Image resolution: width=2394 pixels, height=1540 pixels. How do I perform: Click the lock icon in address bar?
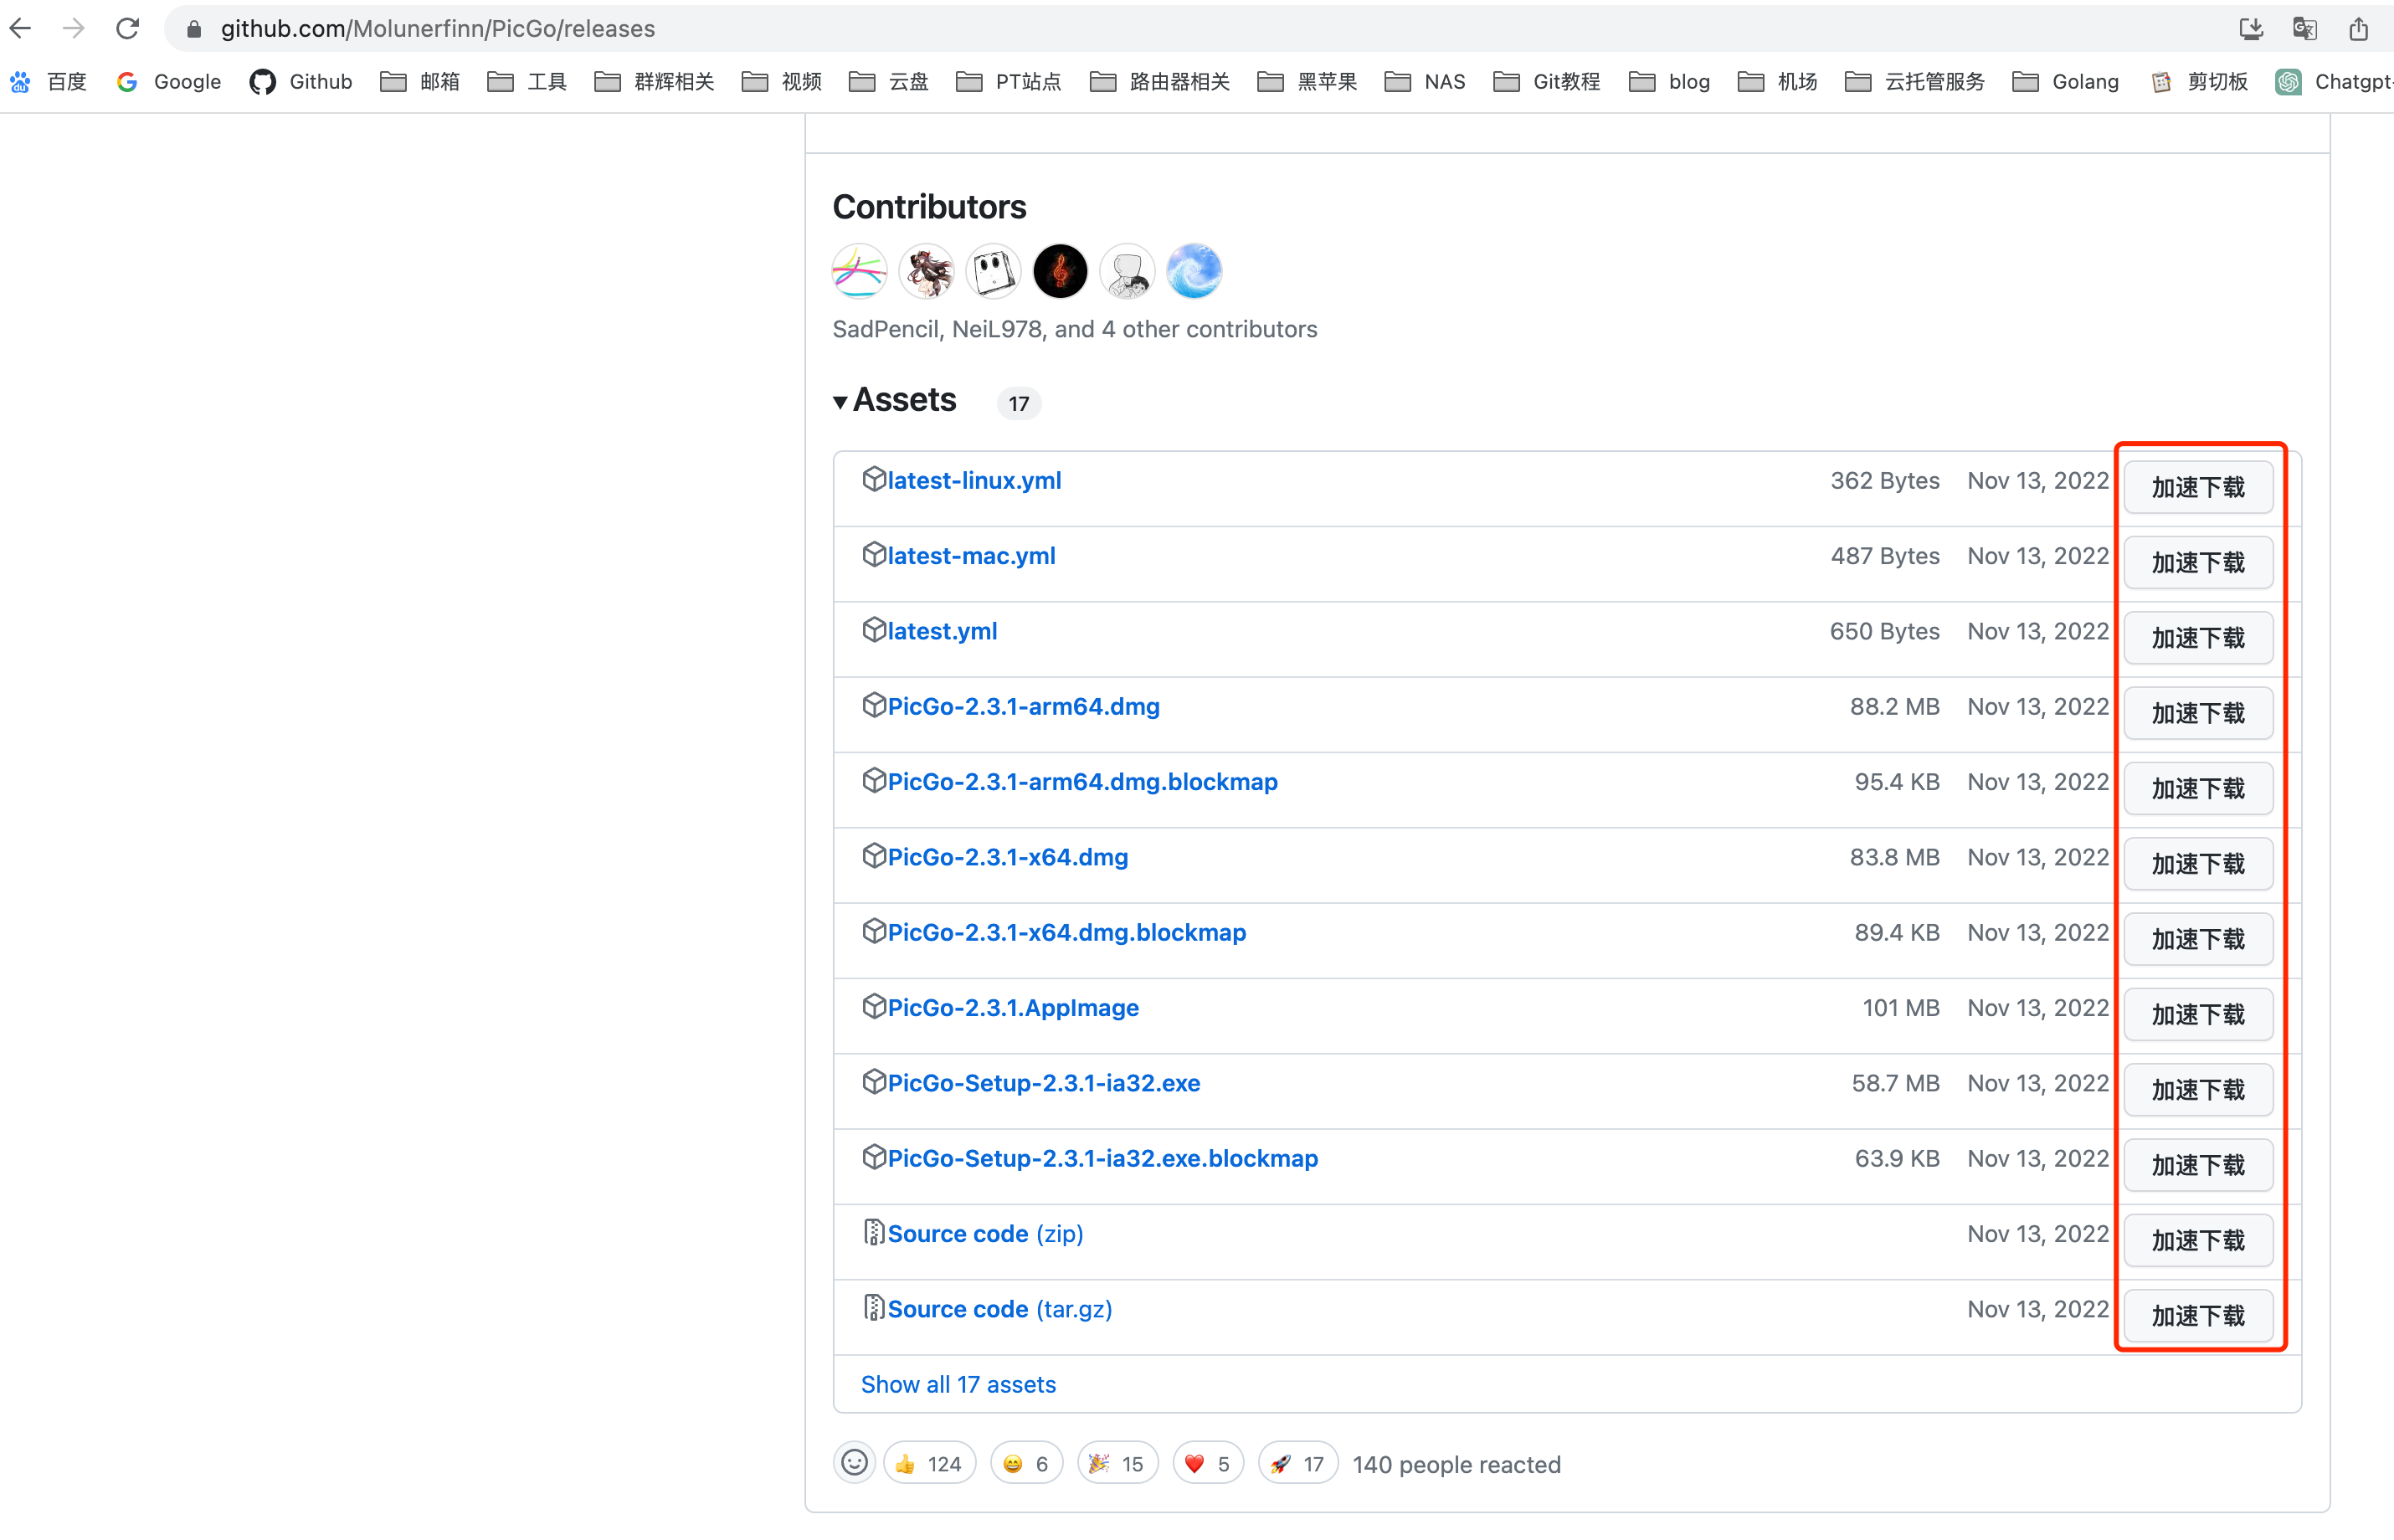195,29
